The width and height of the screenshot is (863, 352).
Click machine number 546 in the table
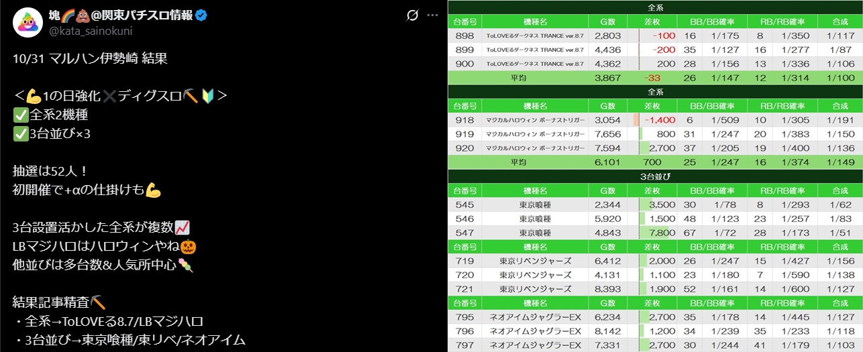464,219
